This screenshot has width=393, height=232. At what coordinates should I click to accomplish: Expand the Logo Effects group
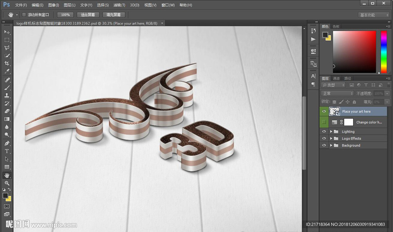(331, 139)
